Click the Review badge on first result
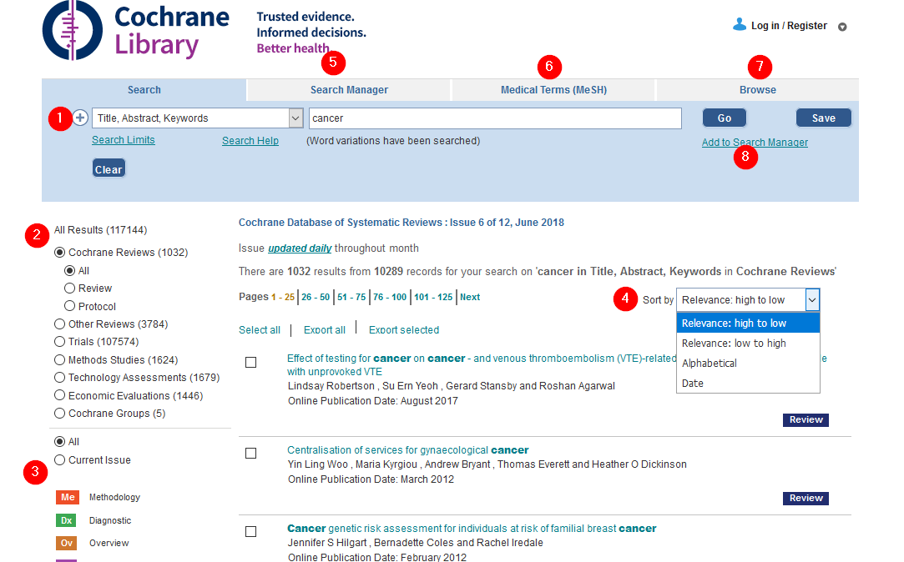The width and height of the screenshot is (904, 562). point(806,420)
